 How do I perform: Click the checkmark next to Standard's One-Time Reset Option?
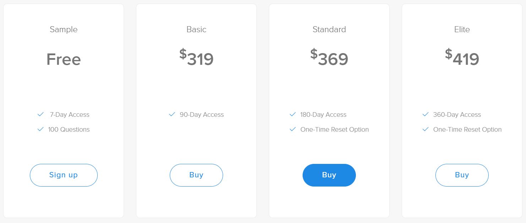(293, 129)
